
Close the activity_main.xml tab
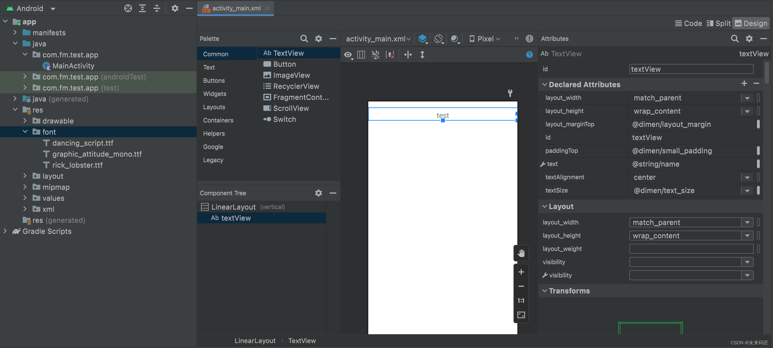coord(267,8)
